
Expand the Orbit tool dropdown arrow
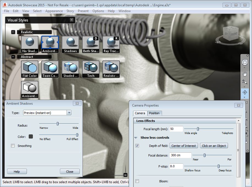click(x=245, y=97)
